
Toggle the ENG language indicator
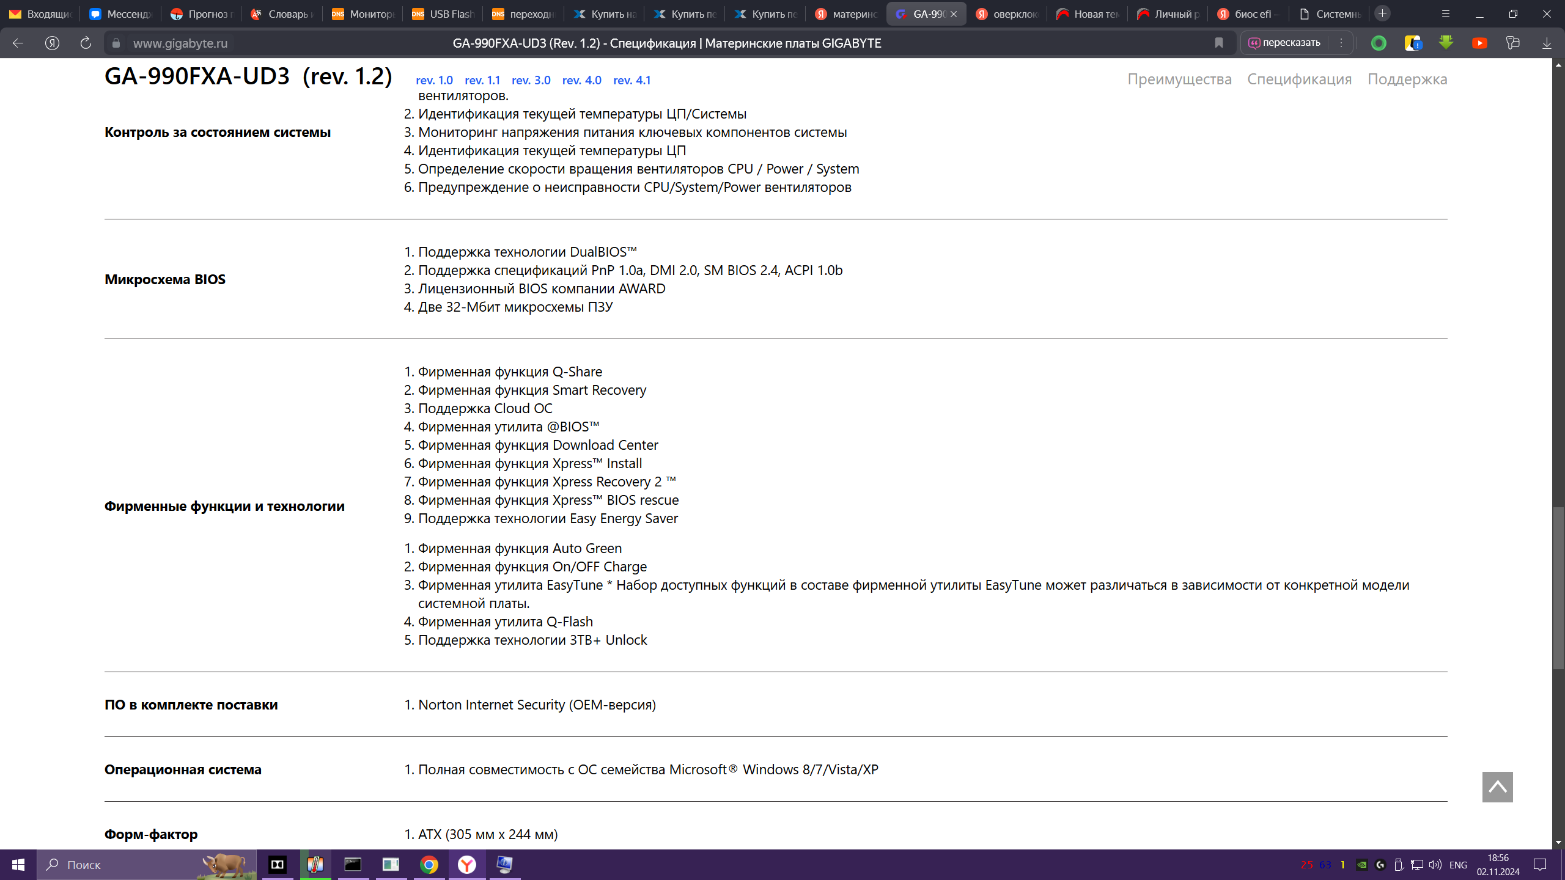[1458, 865]
